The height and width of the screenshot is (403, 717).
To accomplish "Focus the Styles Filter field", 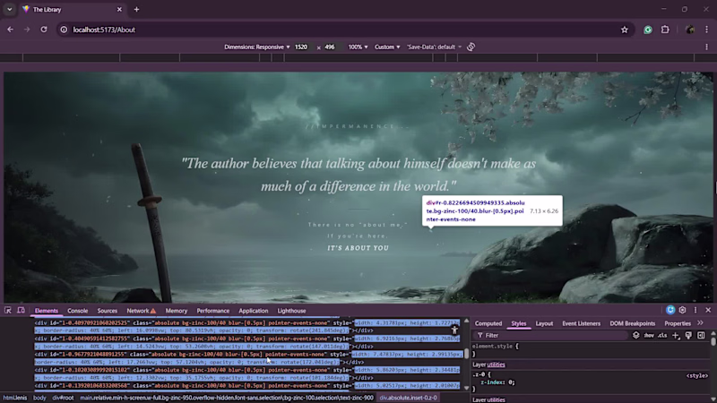I will (x=552, y=335).
